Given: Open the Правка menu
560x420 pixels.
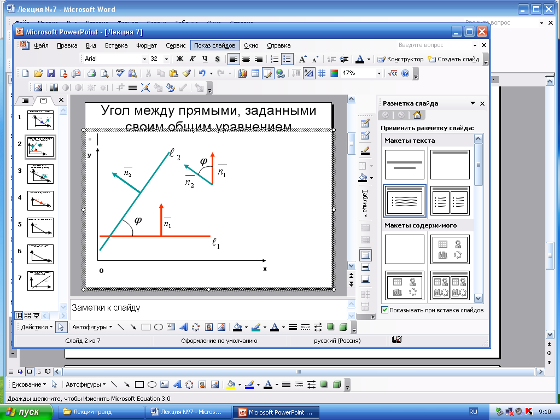Looking at the screenshot, I should click(67, 46).
